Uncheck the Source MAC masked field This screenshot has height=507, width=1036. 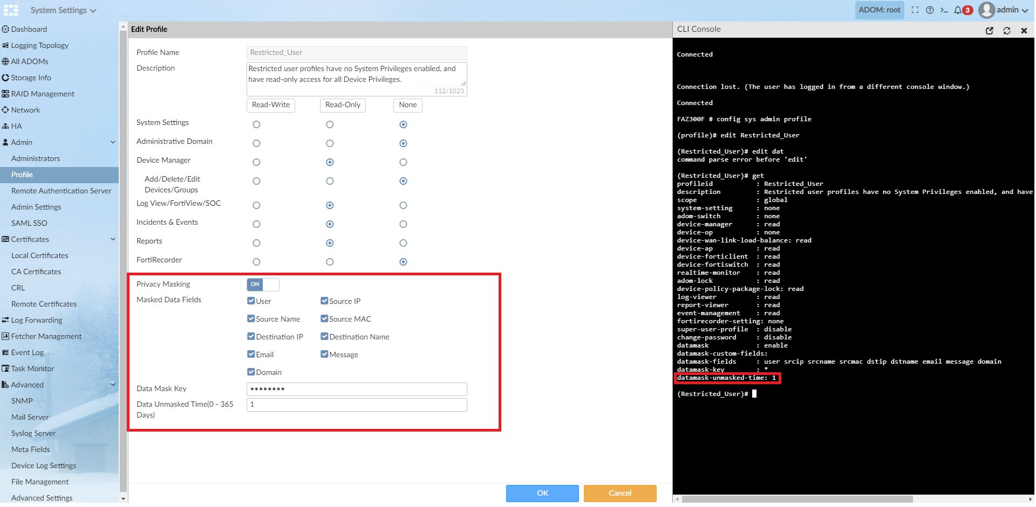pyautogui.click(x=324, y=318)
